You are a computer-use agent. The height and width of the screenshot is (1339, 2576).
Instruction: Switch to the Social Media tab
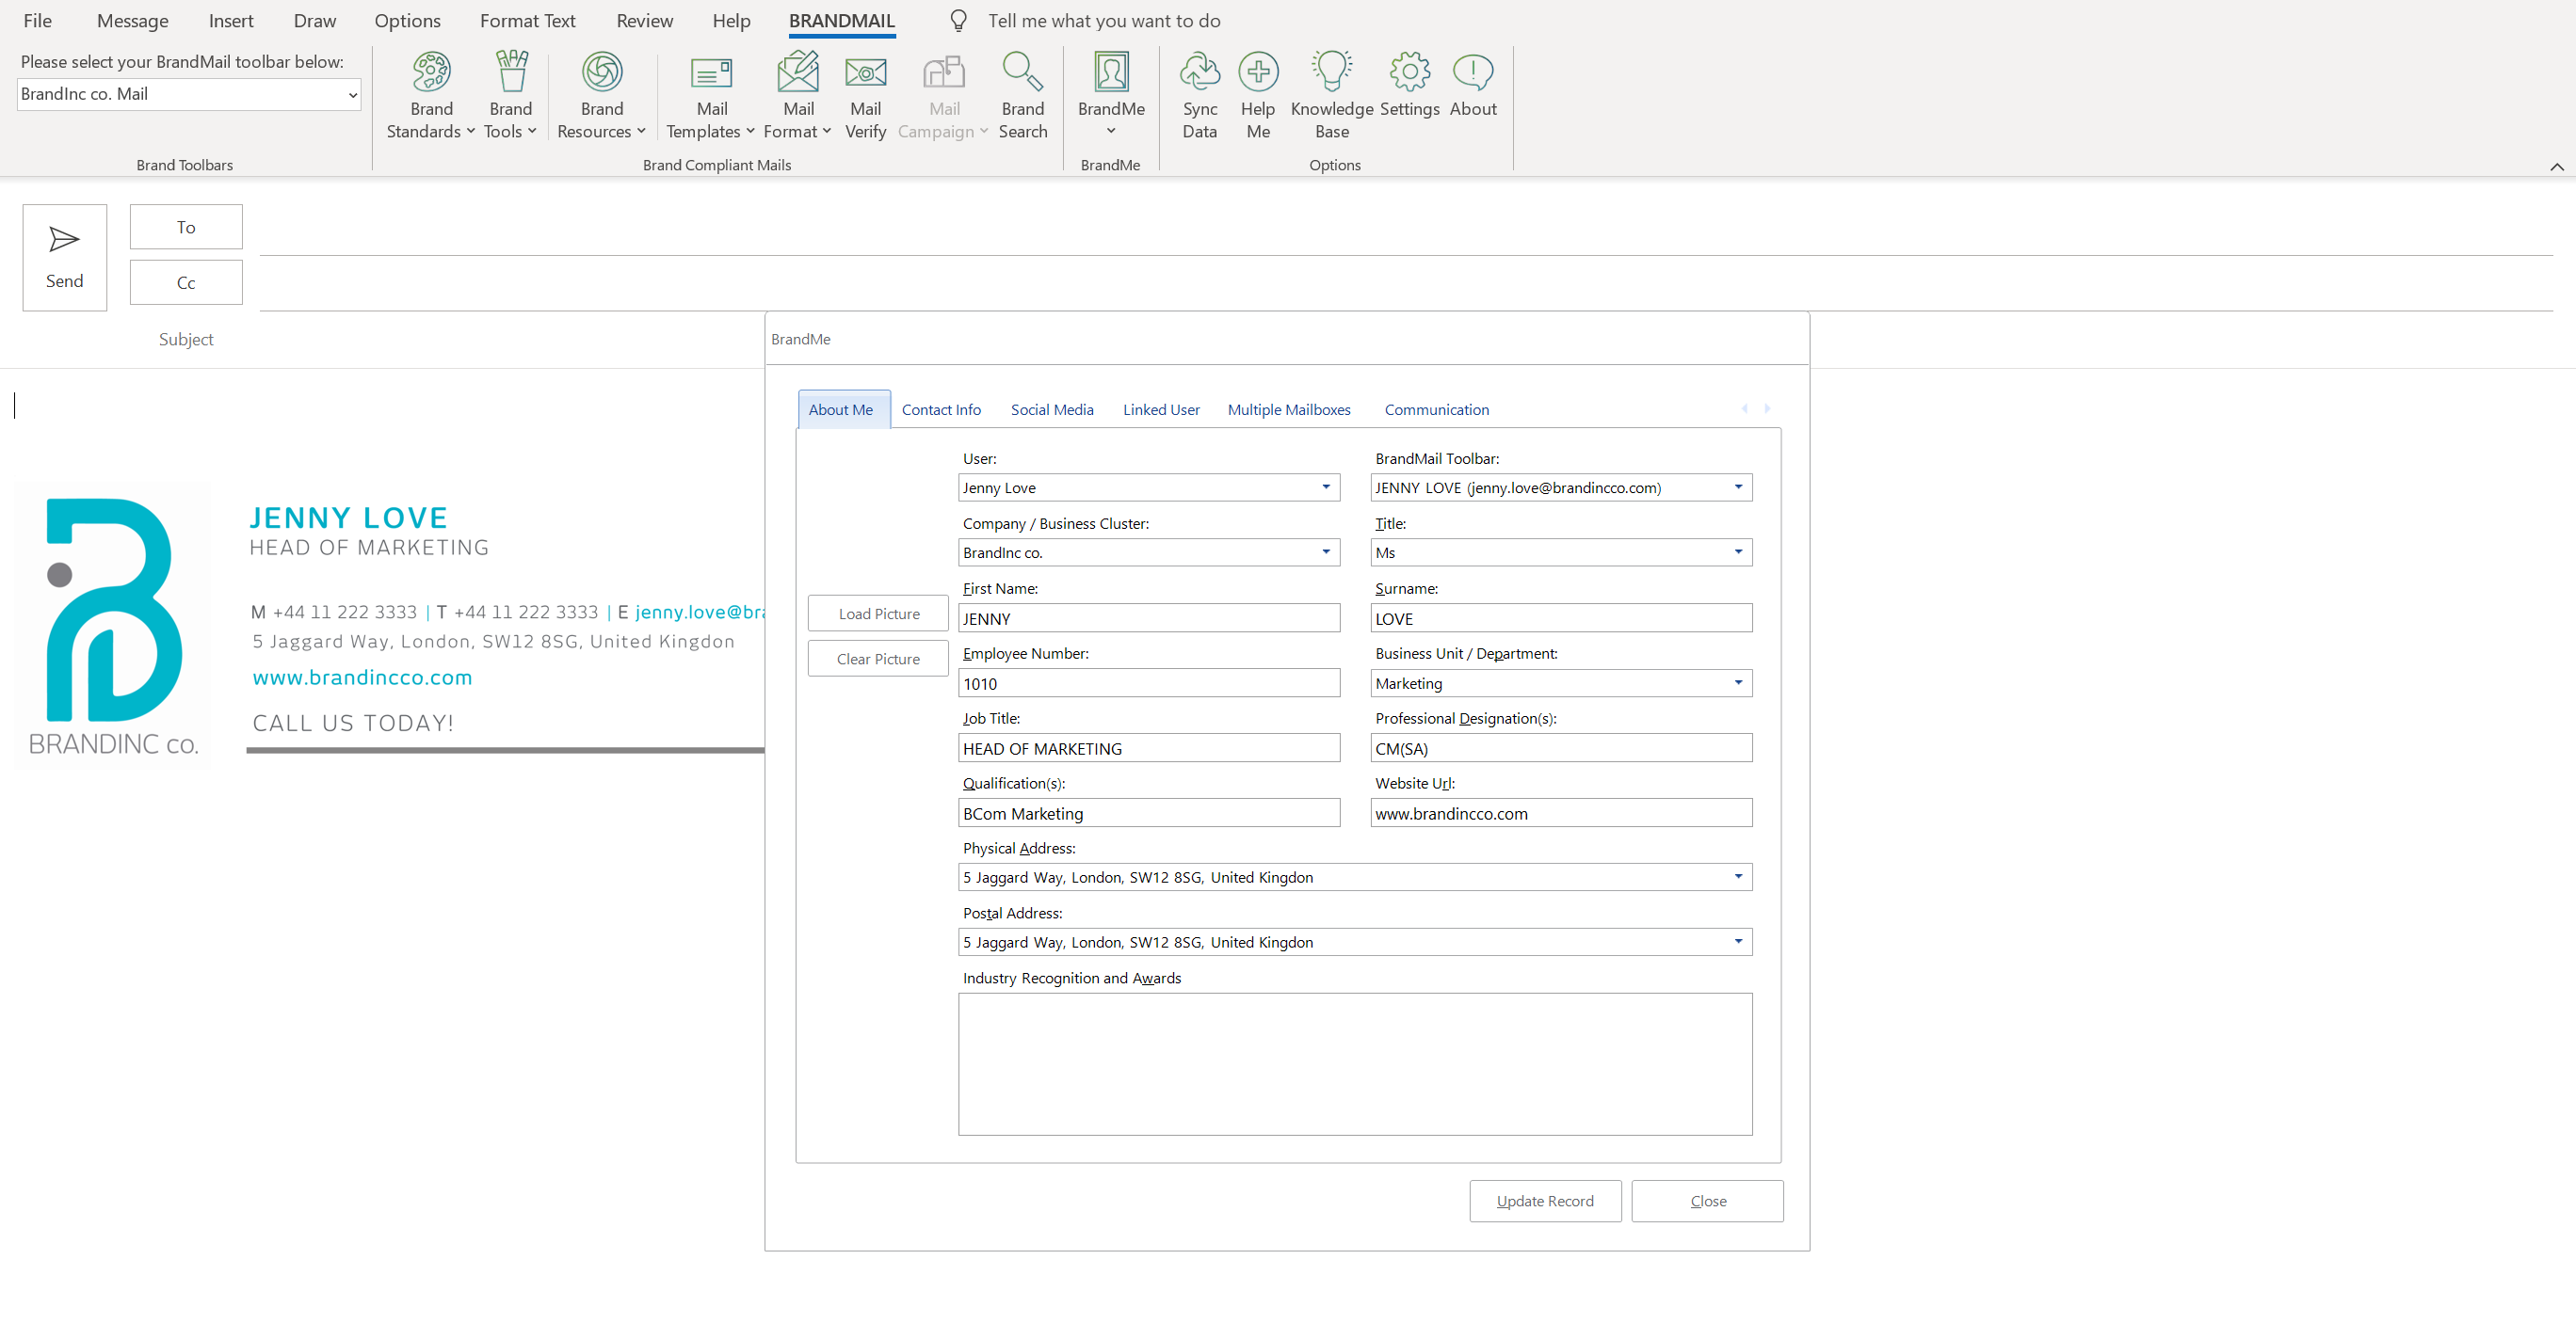[x=1051, y=409]
